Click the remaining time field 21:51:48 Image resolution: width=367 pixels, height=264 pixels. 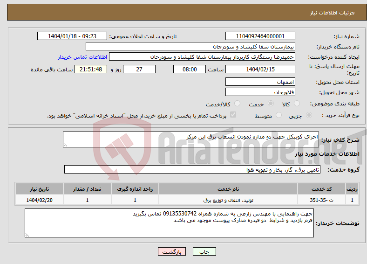click(91, 69)
